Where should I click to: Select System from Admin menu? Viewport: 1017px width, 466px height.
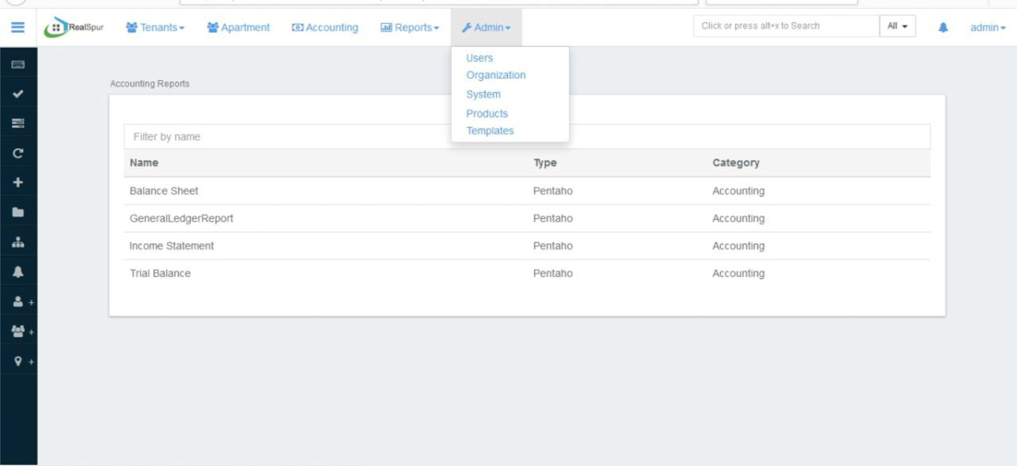[x=483, y=94]
